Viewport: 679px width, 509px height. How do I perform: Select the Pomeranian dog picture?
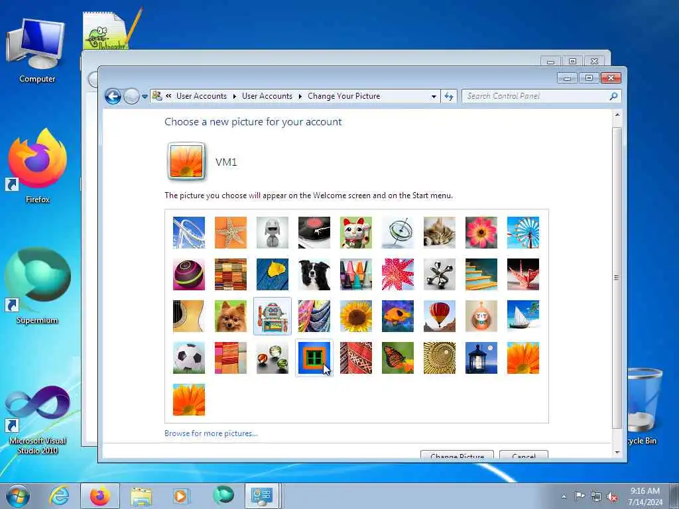coord(231,316)
